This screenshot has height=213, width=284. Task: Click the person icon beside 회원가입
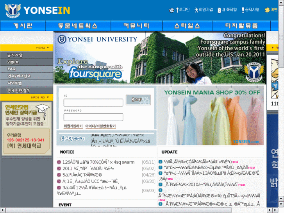tap(196, 10)
